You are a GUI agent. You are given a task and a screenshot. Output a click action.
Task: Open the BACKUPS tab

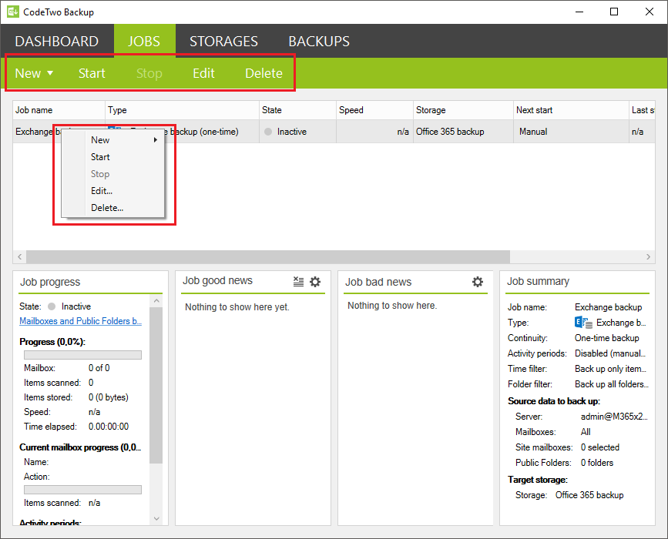[x=319, y=42]
